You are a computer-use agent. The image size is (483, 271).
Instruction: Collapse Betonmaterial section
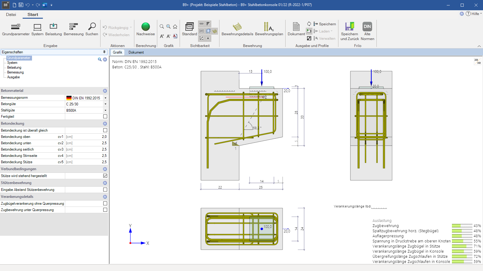pyautogui.click(x=105, y=91)
